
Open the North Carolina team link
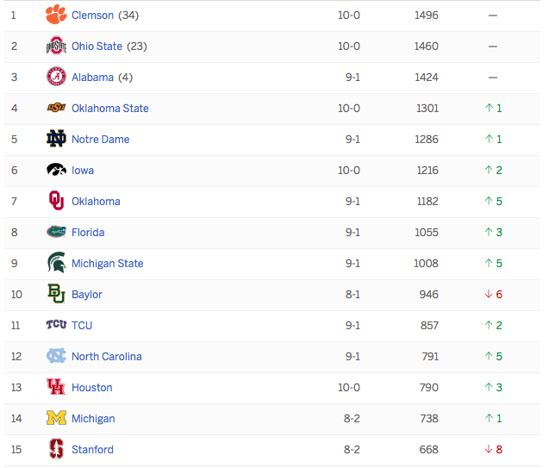tap(107, 356)
